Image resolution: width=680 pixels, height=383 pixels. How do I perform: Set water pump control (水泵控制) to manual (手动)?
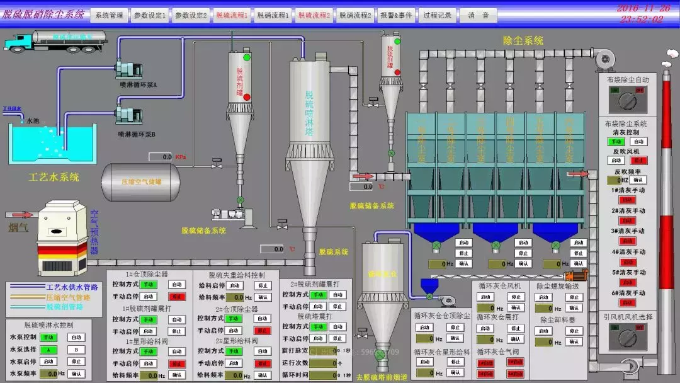click(x=48, y=337)
